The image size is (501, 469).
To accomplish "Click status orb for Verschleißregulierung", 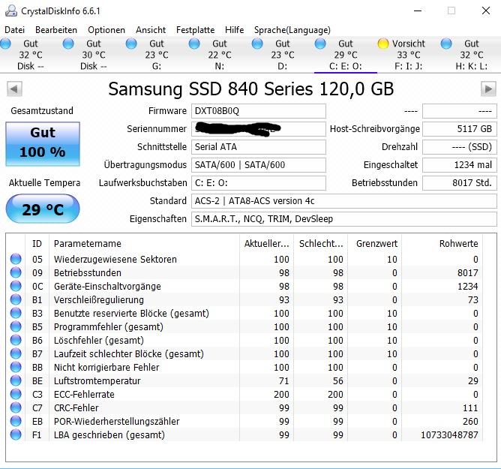I will point(16,299).
